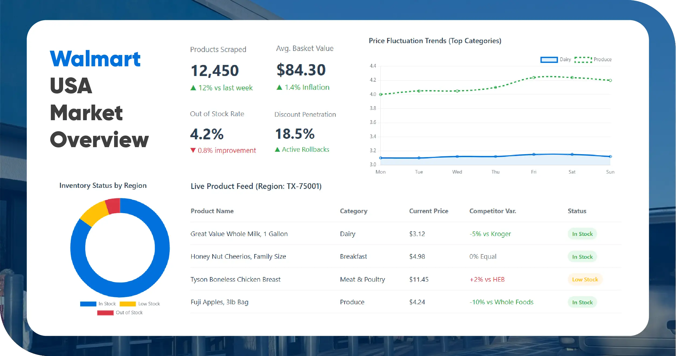Sort by Product Name column header
The image size is (676, 356).
point(212,211)
